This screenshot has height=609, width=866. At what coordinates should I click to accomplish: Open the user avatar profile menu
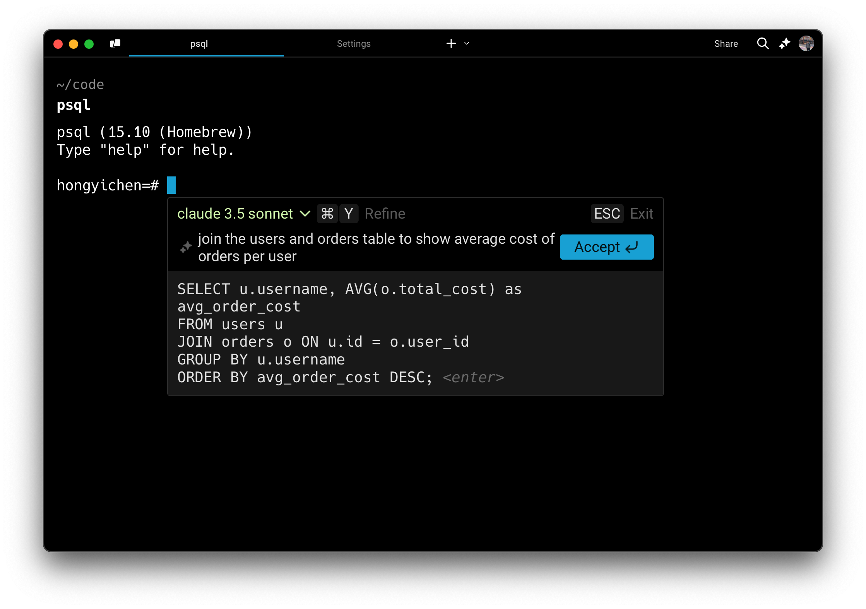click(806, 43)
